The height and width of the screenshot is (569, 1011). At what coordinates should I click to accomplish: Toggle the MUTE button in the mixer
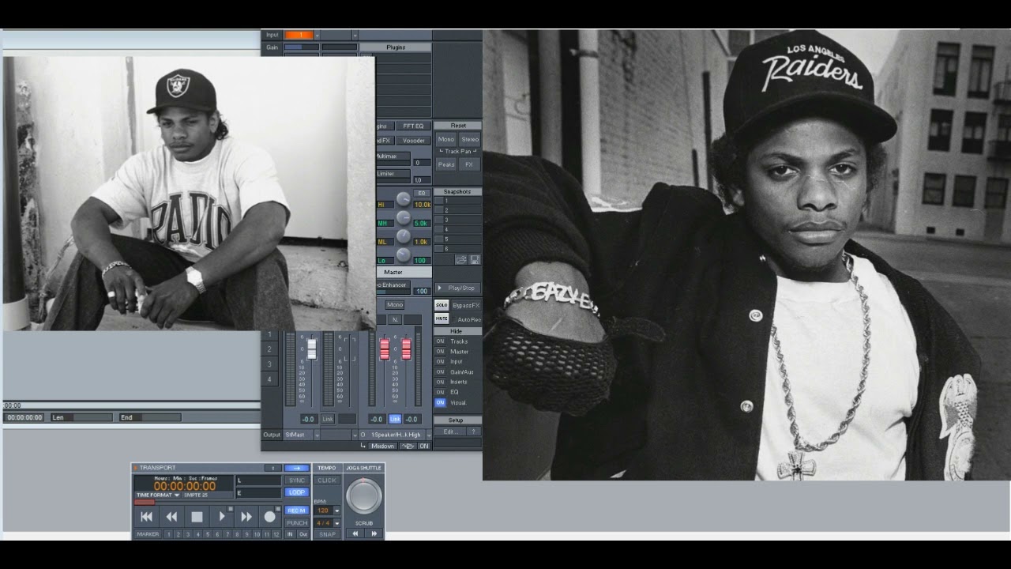click(x=442, y=318)
